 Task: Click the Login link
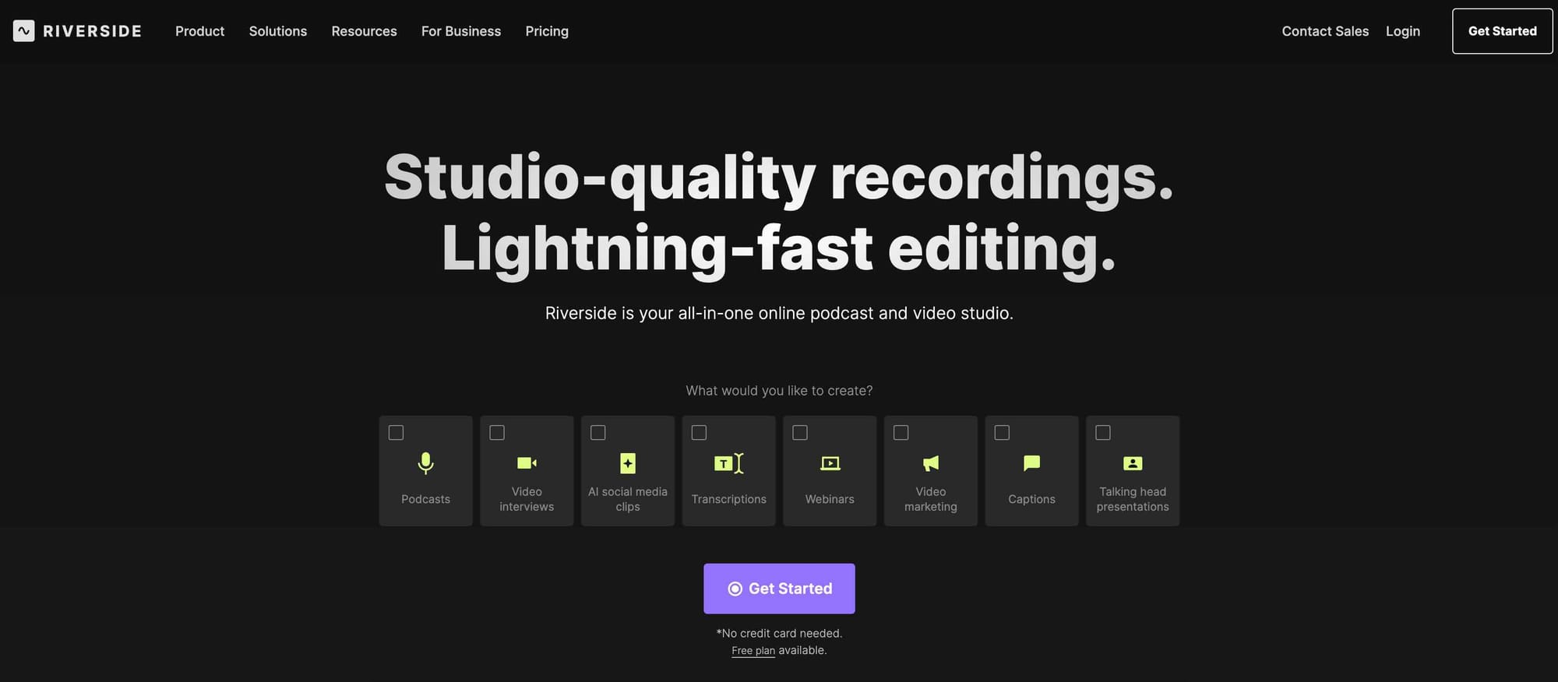point(1403,31)
